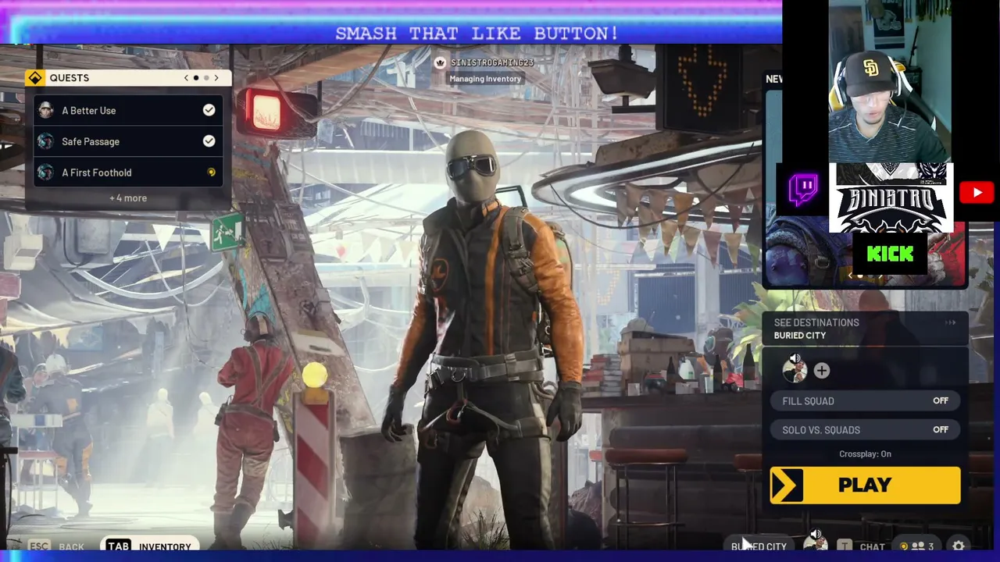Click the crown icon beside the player name
The width and height of the screenshot is (1000, 562).
click(440, 62)
